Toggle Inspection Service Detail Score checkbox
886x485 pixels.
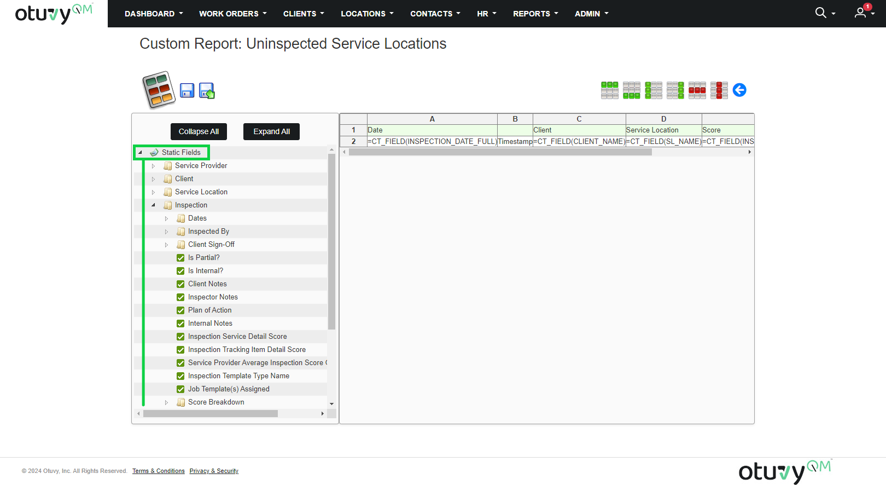click(x=180, y=337)
